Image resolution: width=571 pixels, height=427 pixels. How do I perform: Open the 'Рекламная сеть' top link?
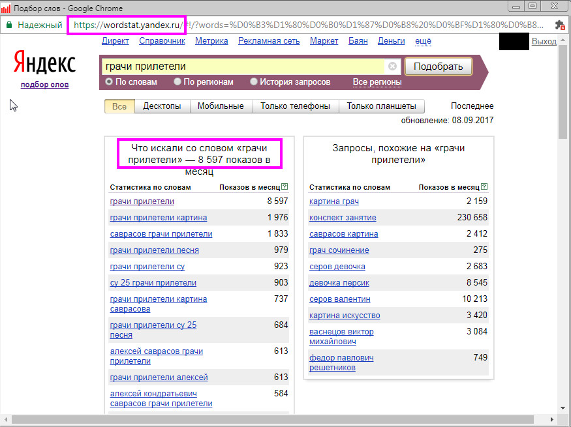tap(269, 40)
